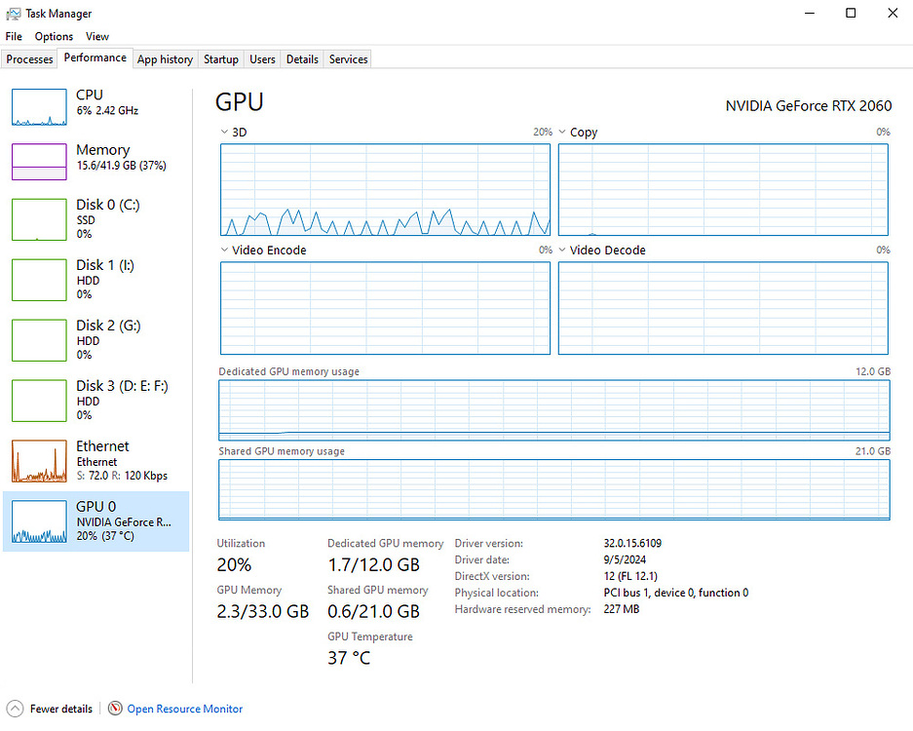This screenshot has height=731, width=913.
Task: Open the View menu
Action: click(97, 36)
